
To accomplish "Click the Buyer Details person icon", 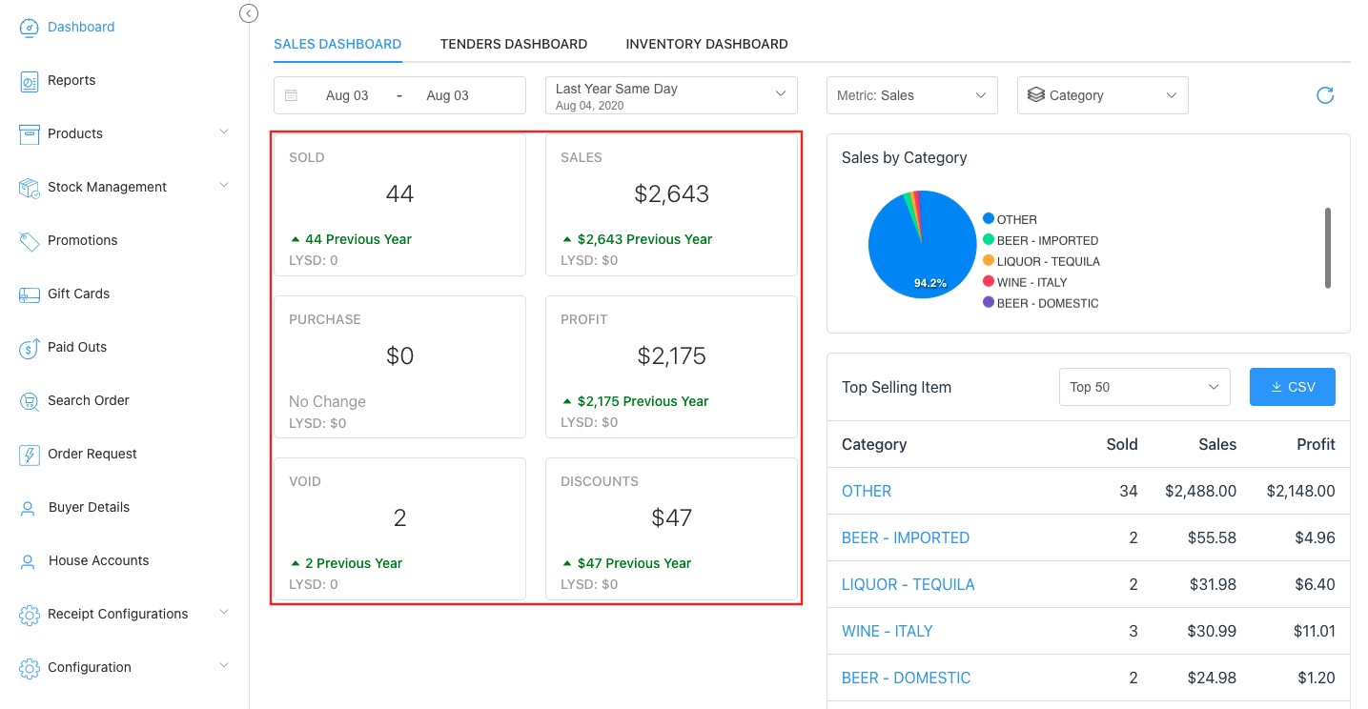I will 29,508.
